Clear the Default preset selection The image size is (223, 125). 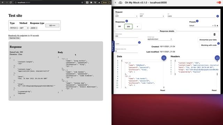(x=213, y=26)
